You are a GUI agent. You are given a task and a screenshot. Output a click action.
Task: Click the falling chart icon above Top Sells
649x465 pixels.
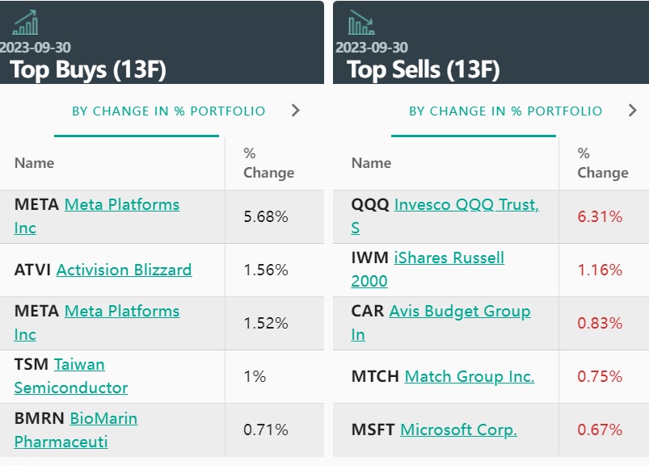point(361,23)
